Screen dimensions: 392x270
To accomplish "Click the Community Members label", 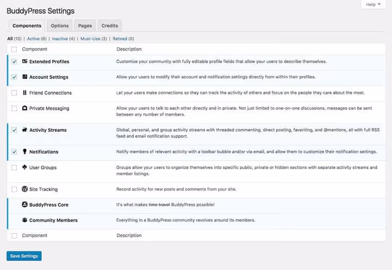I will [53, 220].
